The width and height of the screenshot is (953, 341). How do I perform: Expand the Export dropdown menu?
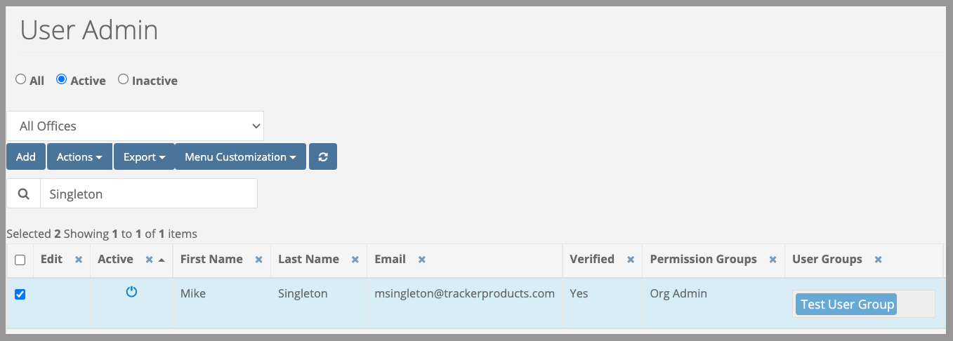pos(144,157)
